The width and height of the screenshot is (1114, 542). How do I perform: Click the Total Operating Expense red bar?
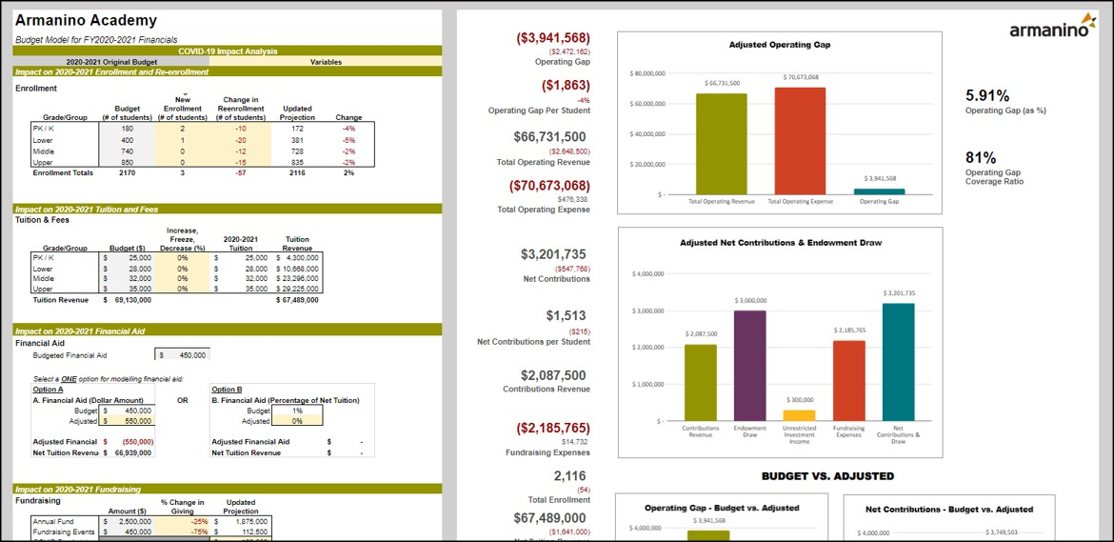coord(800,141)
